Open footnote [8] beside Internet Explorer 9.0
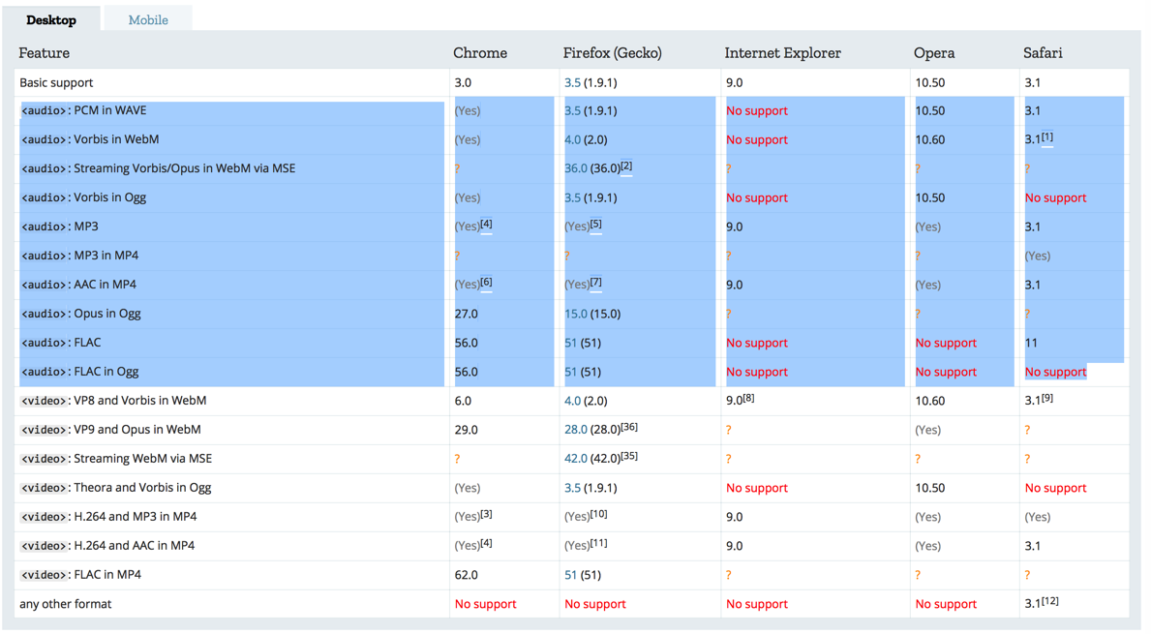The image size is (1151, 634). pos(748,398)
